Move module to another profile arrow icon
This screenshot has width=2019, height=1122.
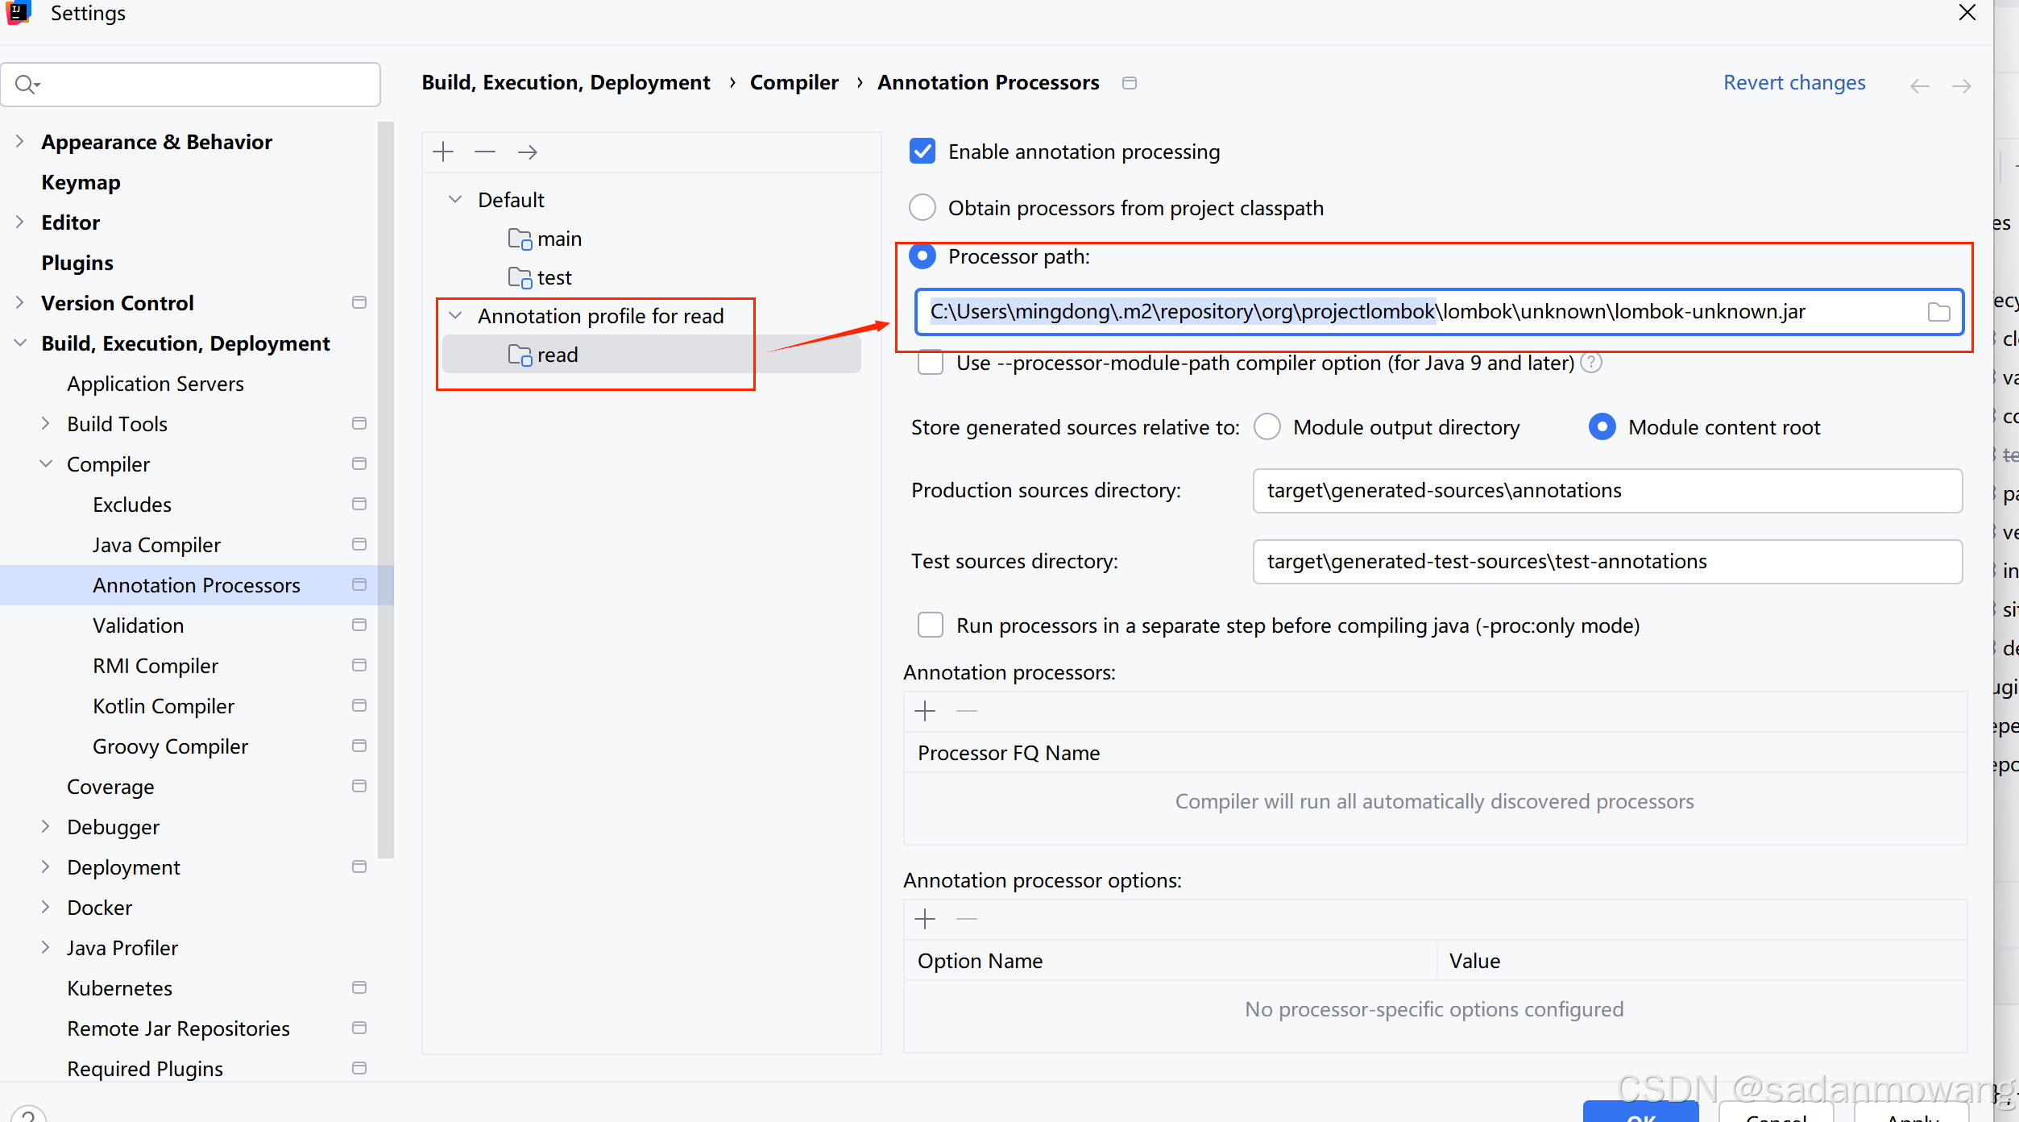click(x=528, y=152)
